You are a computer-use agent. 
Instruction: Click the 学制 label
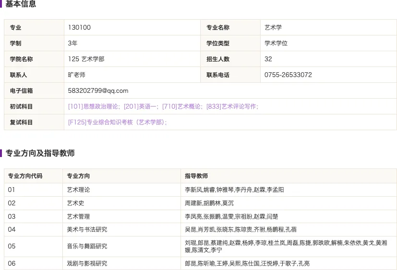pos(15,43)
